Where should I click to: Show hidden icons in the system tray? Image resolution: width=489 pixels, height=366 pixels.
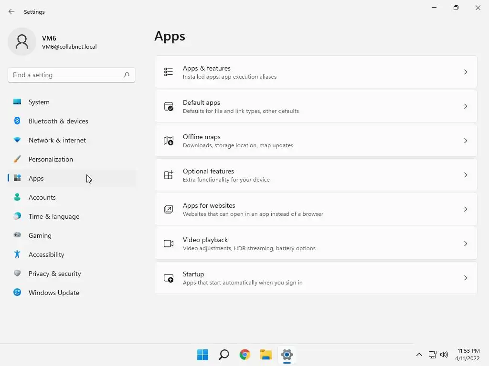point(419,355)
